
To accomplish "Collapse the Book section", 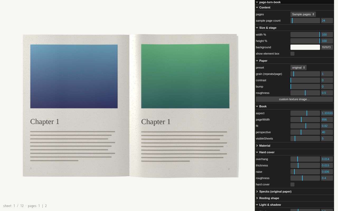I will point(294,106).
